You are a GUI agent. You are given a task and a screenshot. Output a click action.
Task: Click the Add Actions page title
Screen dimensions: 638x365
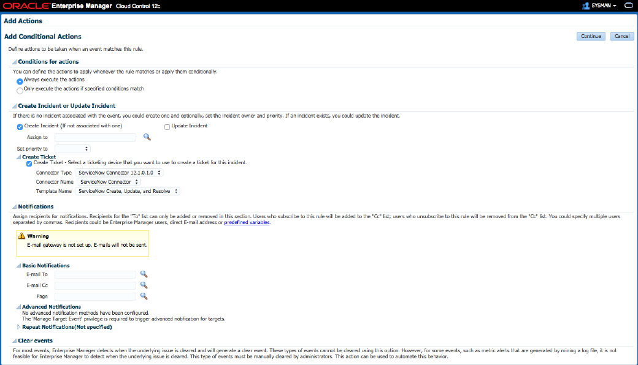tap(23, 21)
